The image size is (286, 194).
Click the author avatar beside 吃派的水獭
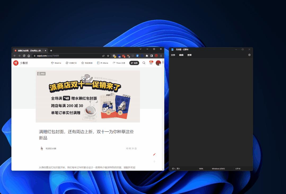click(42, 149)
